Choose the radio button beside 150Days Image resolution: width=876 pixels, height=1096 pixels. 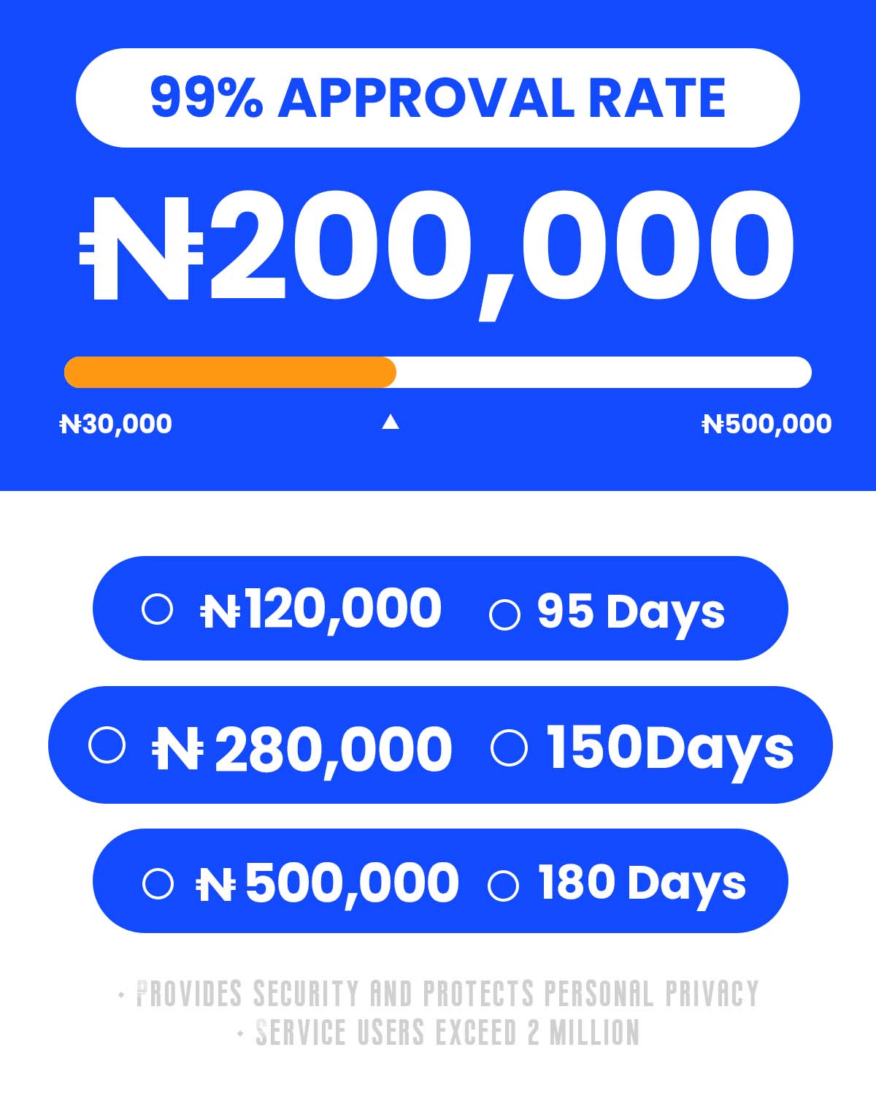coord(509,748)
